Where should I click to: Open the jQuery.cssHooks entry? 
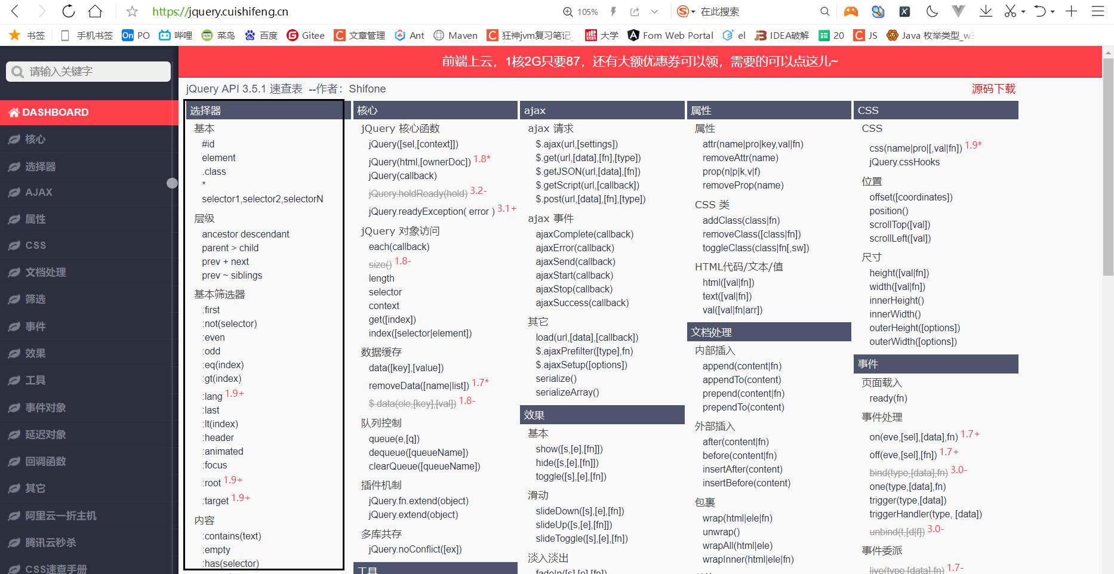(904, 162)
